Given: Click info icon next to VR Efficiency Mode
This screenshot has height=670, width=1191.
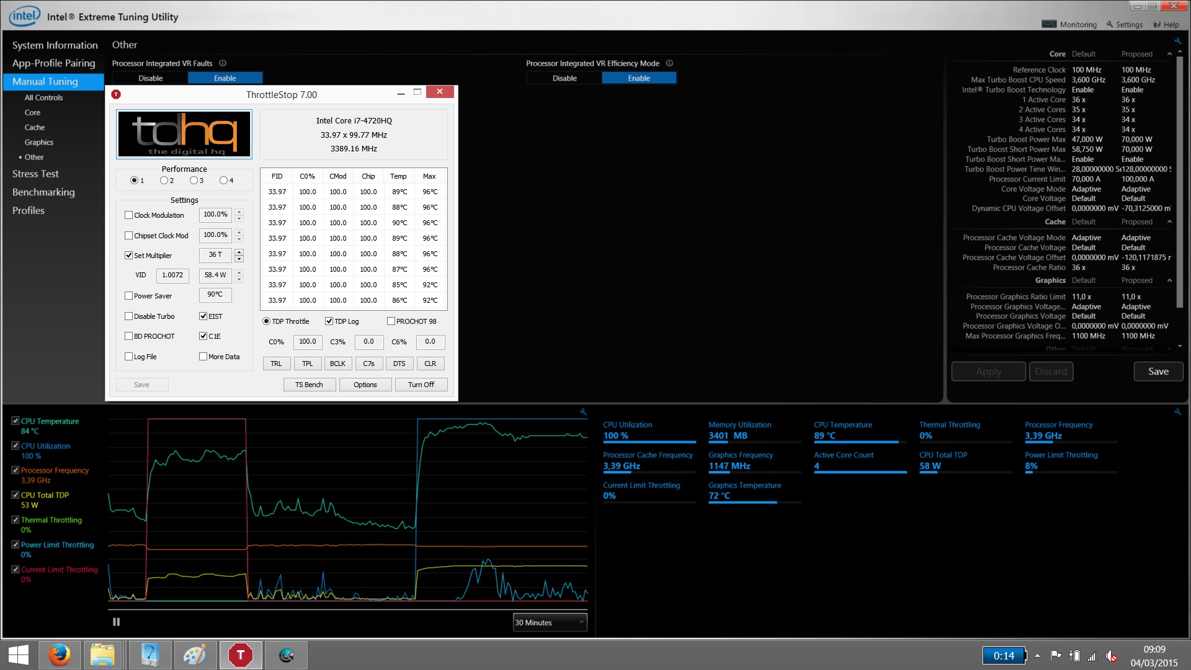Looking at the screenshot, I should click(669, 63).
